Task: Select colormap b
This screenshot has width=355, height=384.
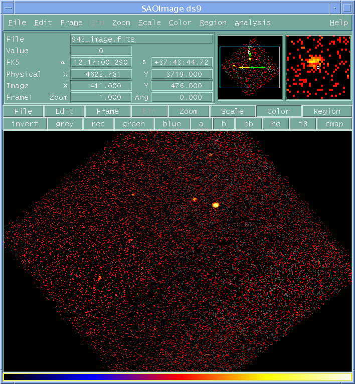Action: tap(224, 124)
